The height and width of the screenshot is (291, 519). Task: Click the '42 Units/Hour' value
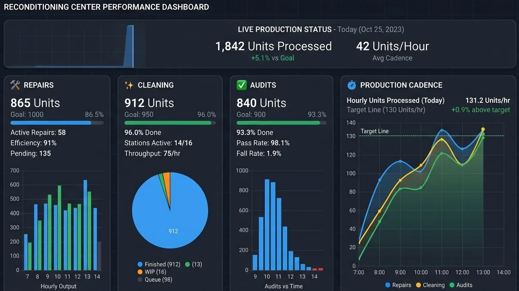click(x=392, y=46)
